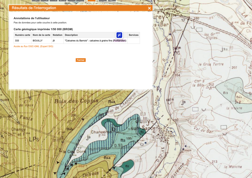This screenshot has height=178, width=252.
Task: Select the Notation column header
Action: 57,35
